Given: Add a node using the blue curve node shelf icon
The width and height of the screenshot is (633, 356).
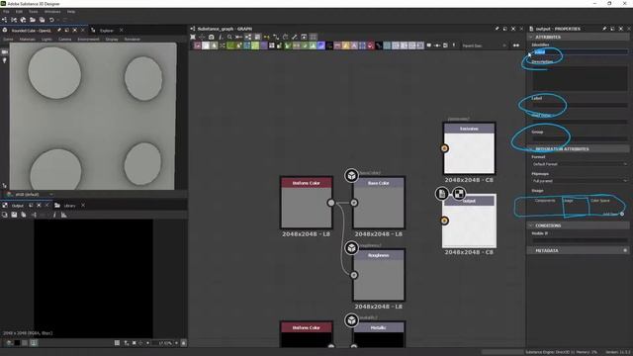Looking at the screenshot, I should [320, 45].
